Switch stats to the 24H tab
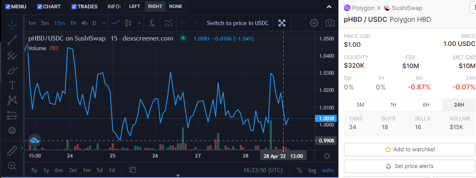This screenshot has width=476, height=178. point(459,105)
